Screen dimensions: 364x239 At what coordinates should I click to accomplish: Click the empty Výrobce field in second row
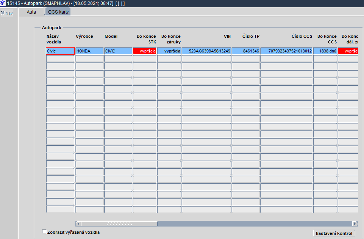click(x=90, y=59)
